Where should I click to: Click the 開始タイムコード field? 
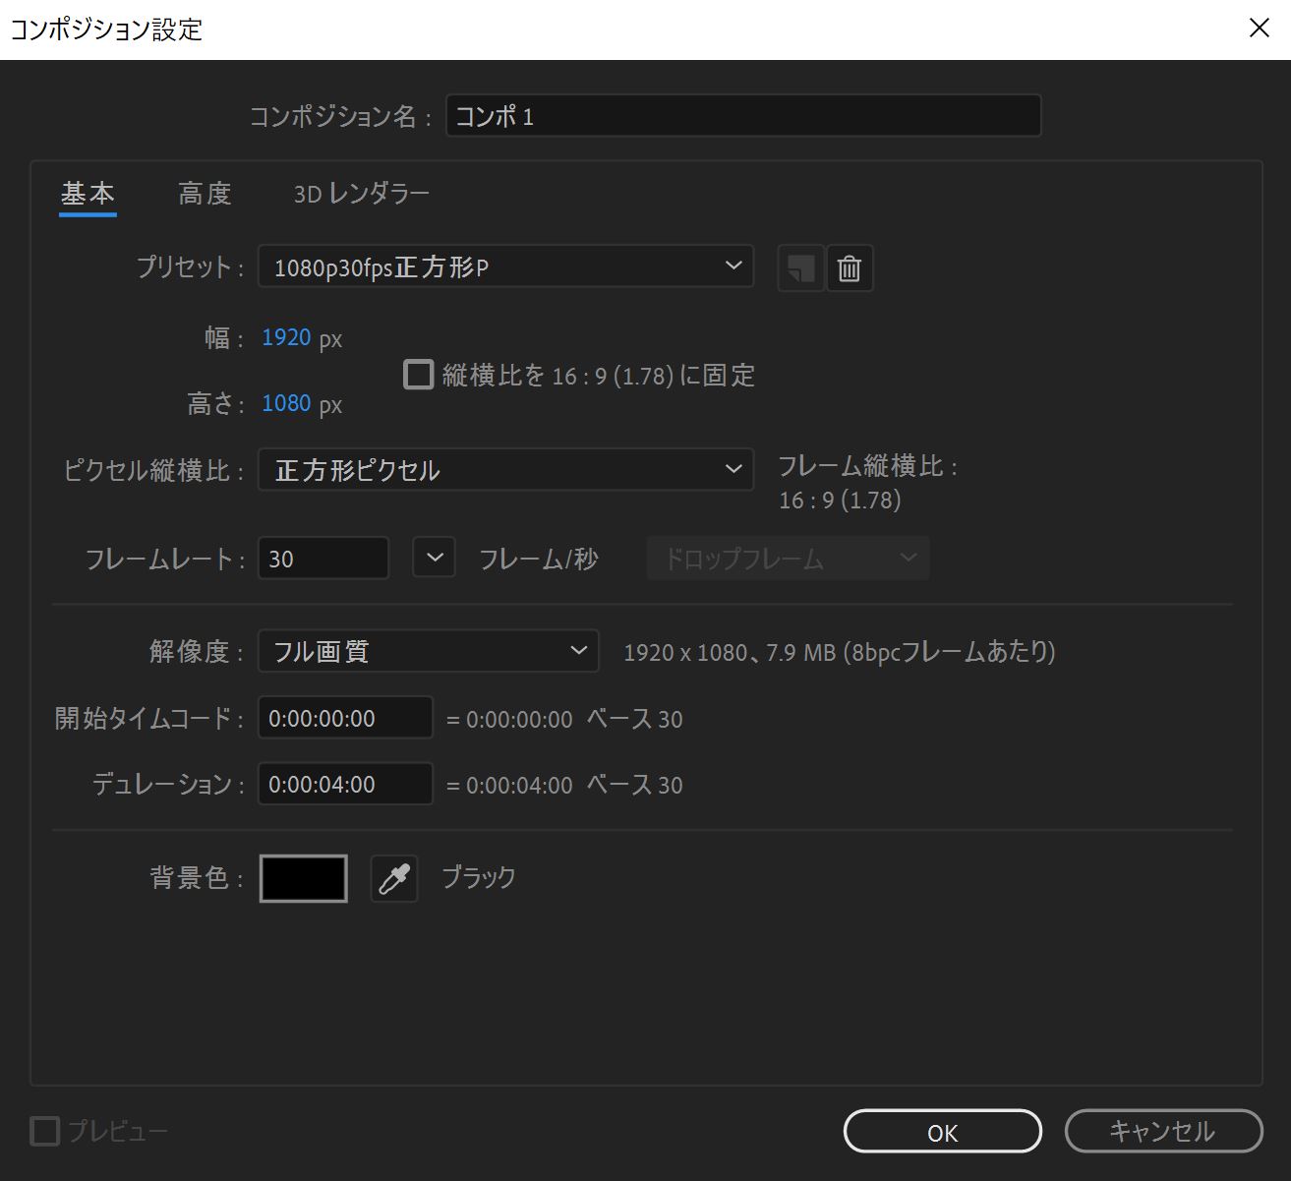tap(344, 718)
